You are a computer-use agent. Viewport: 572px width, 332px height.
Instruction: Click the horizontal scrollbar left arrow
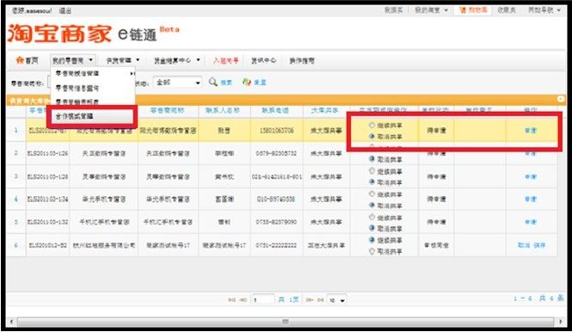coord(12,322)
